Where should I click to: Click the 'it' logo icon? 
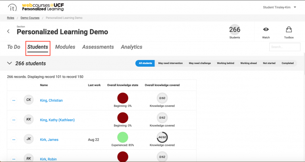(x=13, y=8)
